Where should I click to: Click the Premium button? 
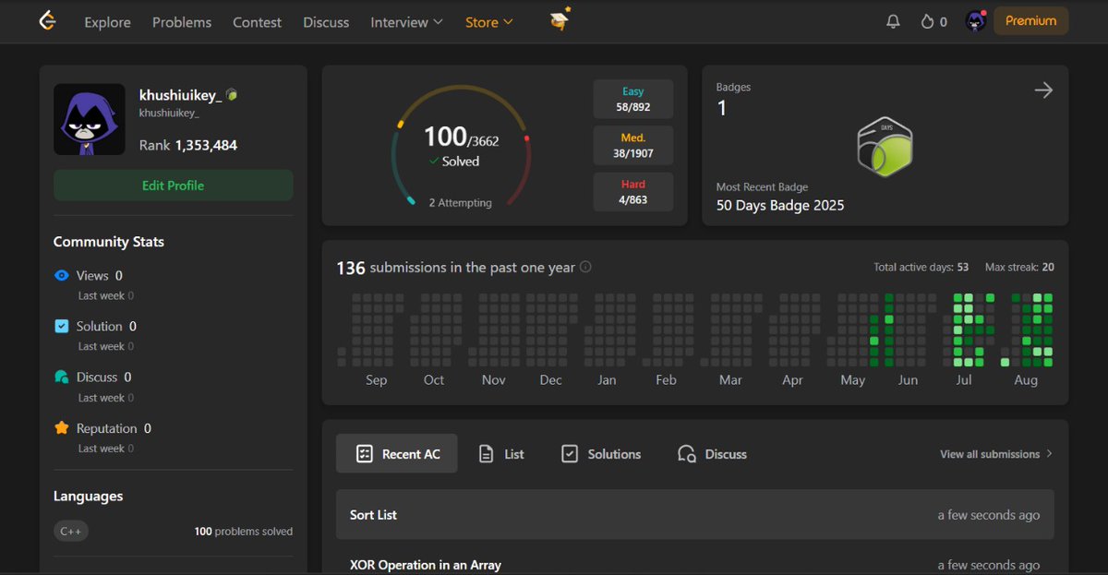pyautogui.click(x=1030, y=21)
